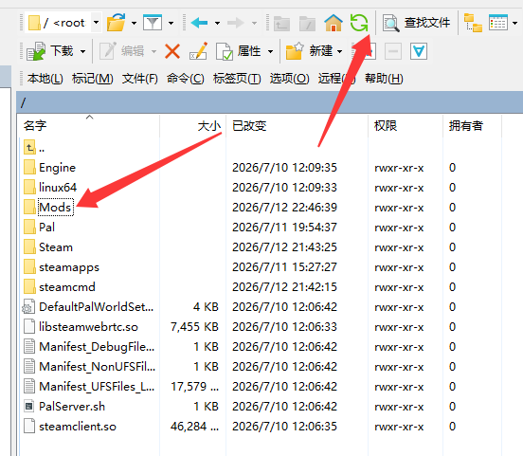
Task: Click the 编辑 edit button
Action: tap(122, 51)
